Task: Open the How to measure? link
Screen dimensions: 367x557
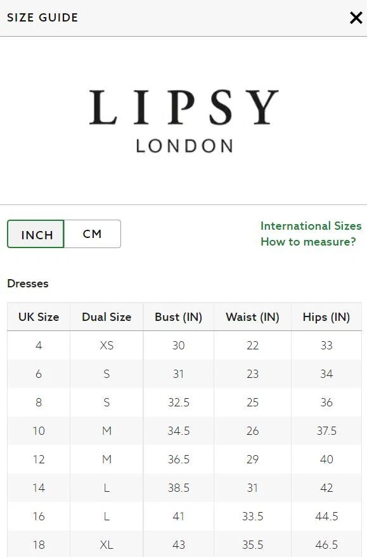Action: 308,242
